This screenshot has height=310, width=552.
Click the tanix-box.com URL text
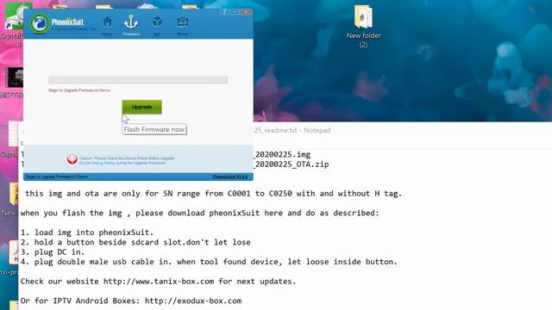[159, 282]
